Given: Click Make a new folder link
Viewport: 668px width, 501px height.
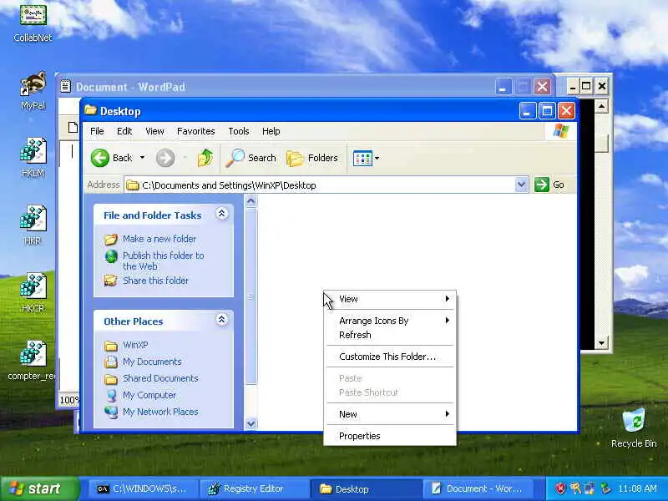Looking at the screenshot, I should pos(159,239).
